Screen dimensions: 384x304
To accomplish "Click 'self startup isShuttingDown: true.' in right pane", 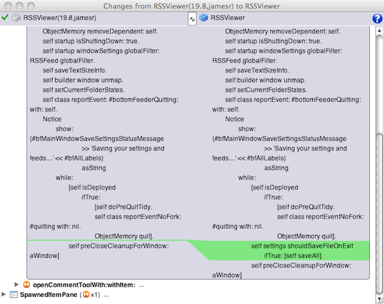I will tap(273, 41).
